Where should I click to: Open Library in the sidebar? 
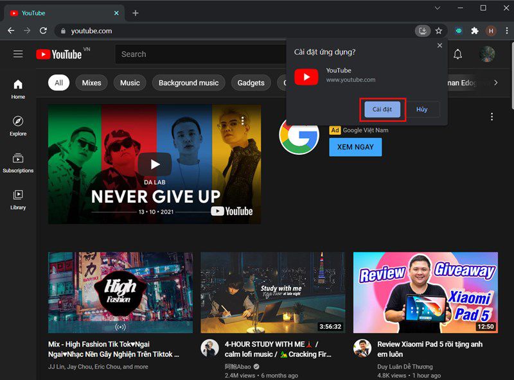[18, 200]
